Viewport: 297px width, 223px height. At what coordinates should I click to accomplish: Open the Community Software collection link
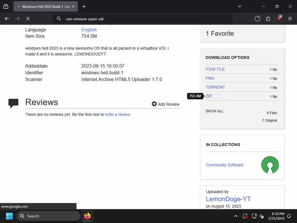click(x=224, y=165)
